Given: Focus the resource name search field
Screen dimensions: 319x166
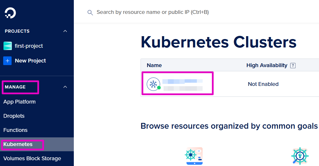Looking at the screenshot, I should point(153,12).
